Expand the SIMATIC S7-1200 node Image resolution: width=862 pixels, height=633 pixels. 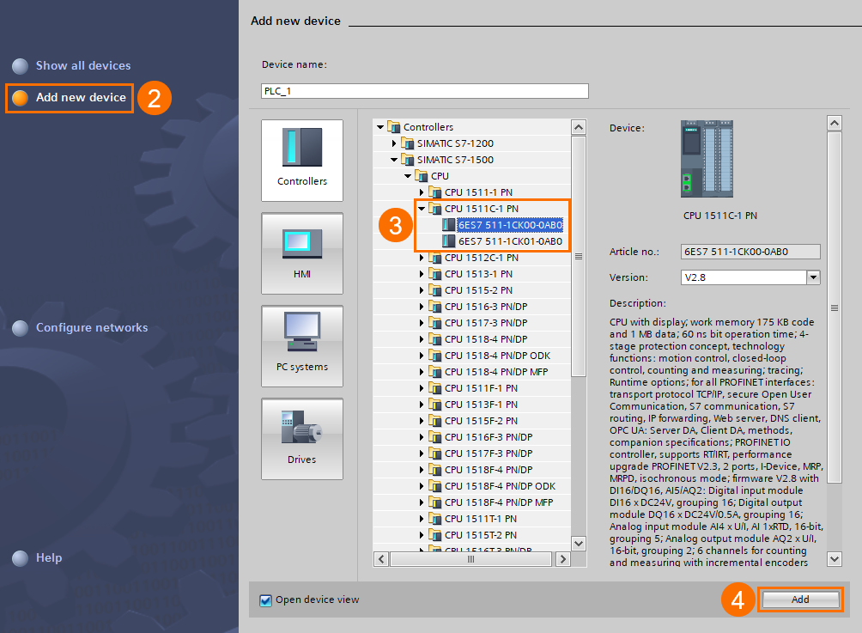pos(394,143)
